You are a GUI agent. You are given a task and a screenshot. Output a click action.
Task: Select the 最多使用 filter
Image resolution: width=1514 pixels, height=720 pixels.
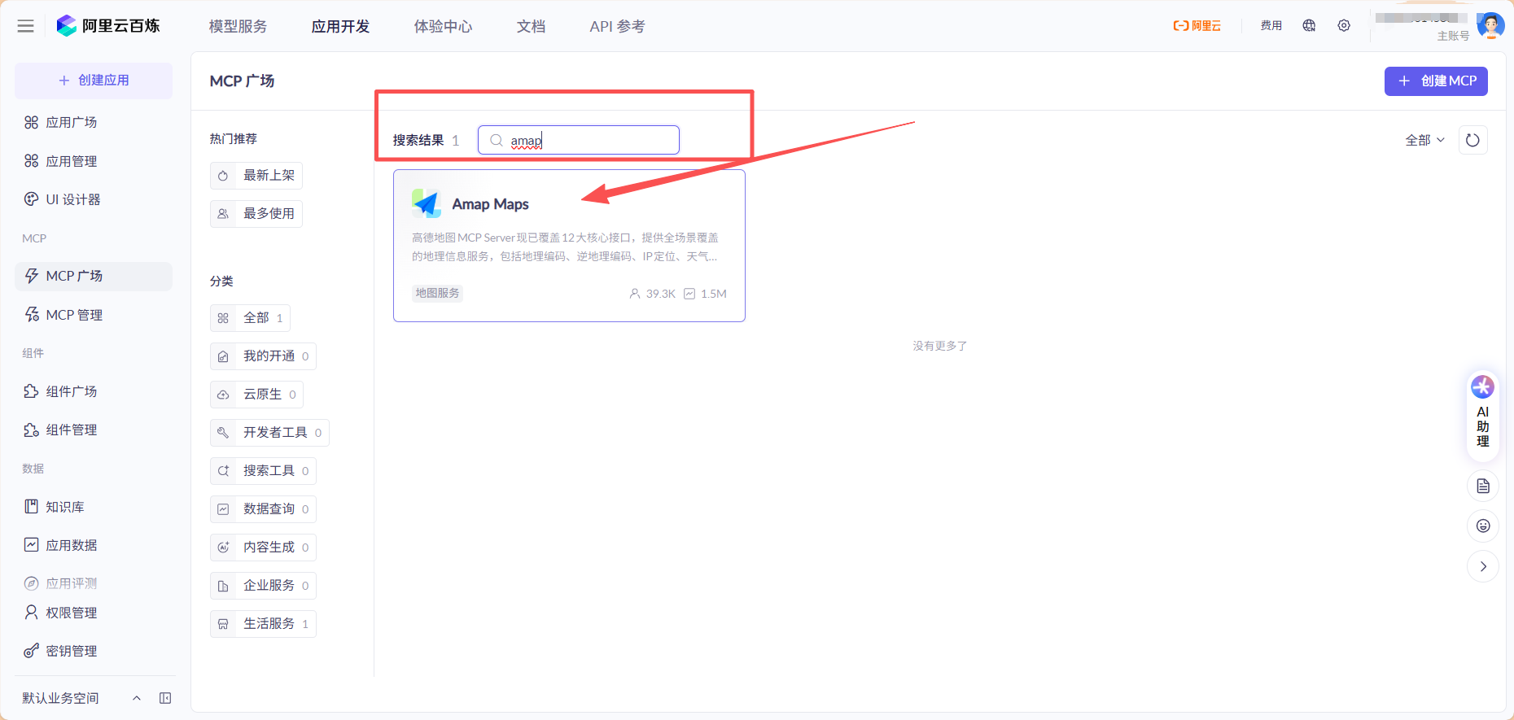(256, 214)
